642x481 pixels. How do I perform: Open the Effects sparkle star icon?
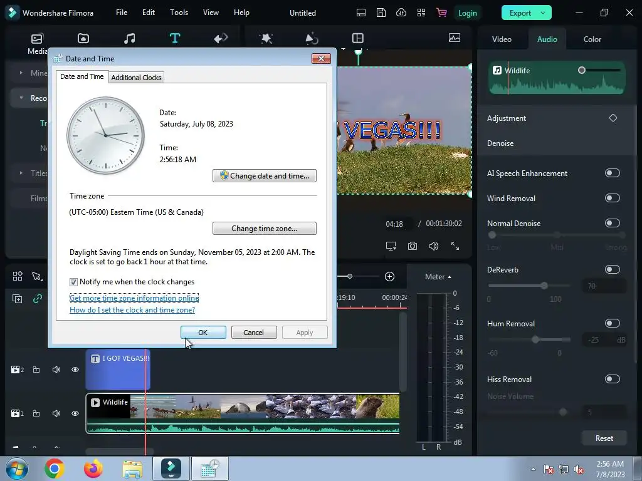(x=266, y=38)
